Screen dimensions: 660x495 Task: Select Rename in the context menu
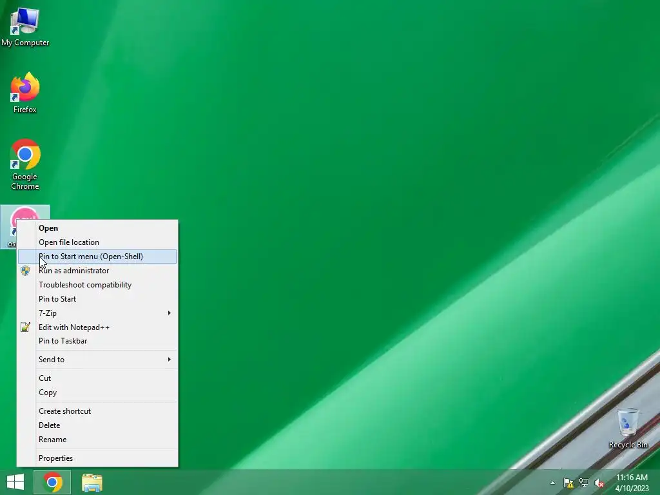97,440
